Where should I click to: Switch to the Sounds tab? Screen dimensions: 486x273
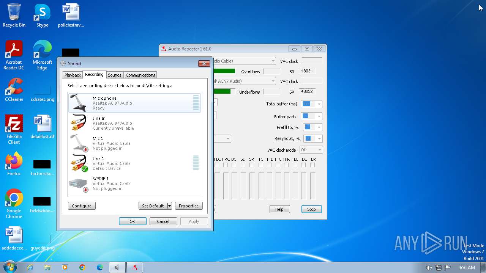(115, 75)
